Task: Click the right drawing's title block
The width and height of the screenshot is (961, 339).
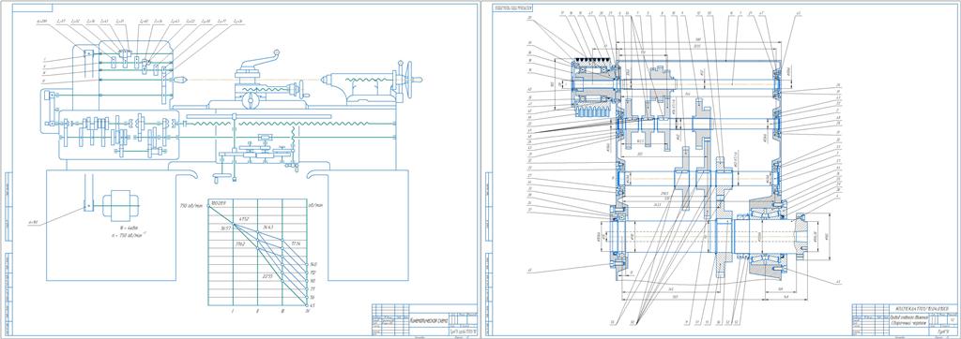Action: tap(904, 319)
